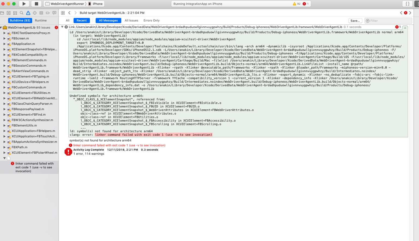Jump to the next issue arrow
Viewport: 419px width, 241px height.
coord(410,13)
